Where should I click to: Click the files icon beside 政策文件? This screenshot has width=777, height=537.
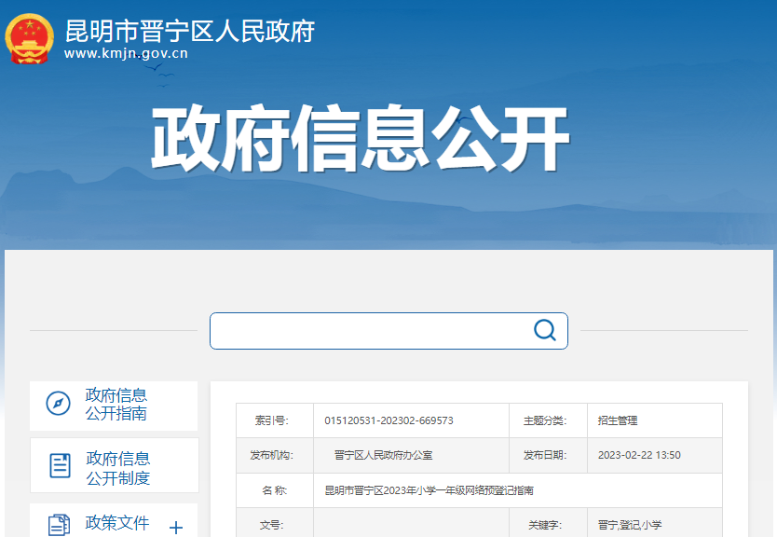(59, 525)
